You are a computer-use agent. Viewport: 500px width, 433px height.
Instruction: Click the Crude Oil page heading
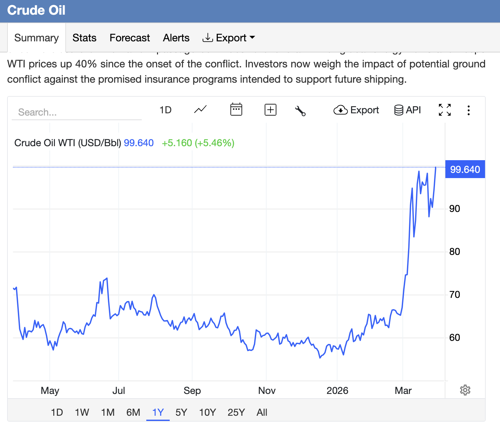36,10
